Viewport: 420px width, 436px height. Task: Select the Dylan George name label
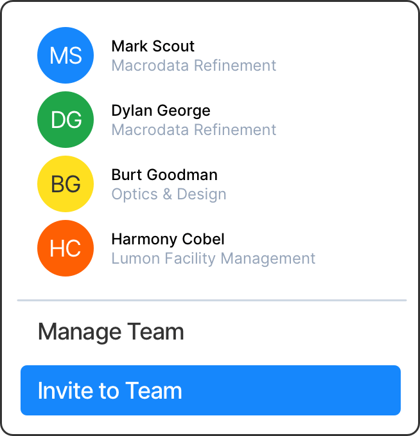[161, 111]
